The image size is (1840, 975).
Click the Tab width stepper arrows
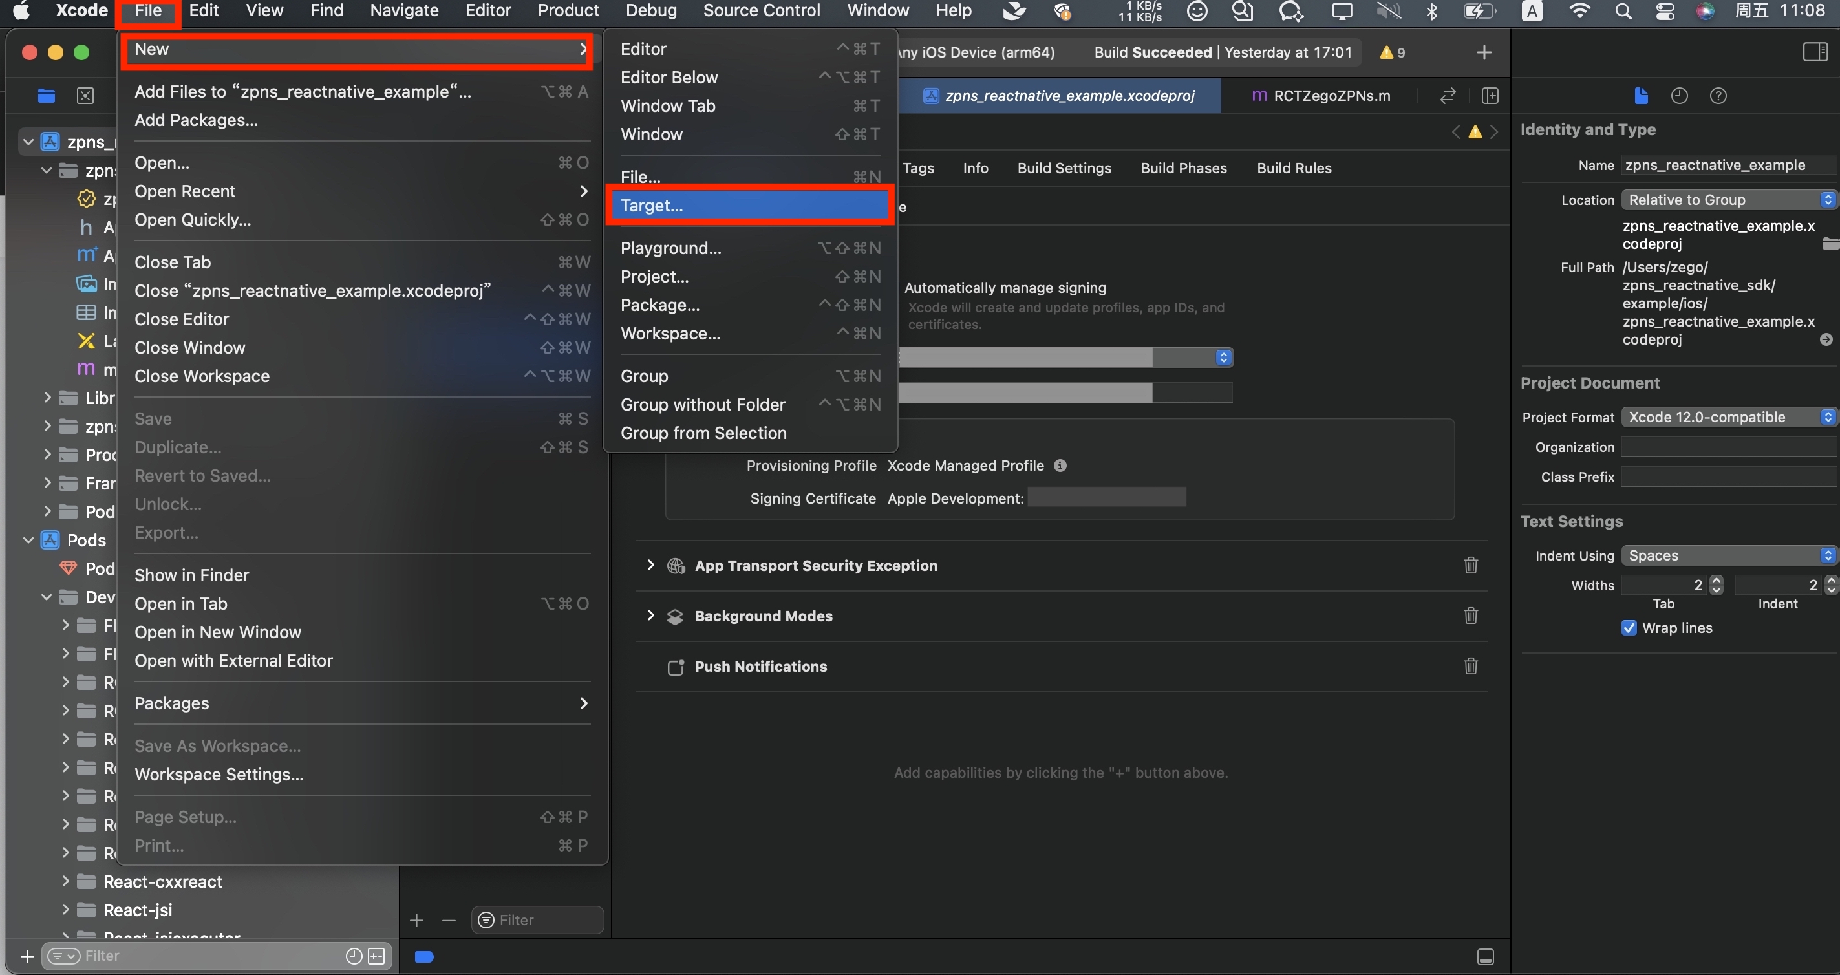pyautogui.click(x=1717, y=585)
